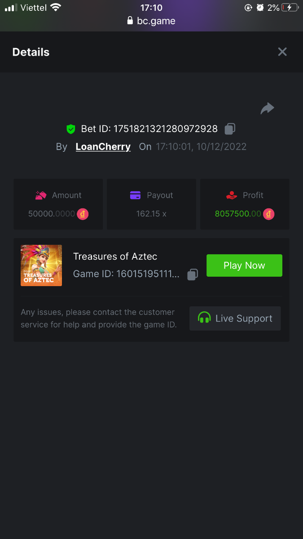Screen dimensions: 303x539
Task: Tap the currency coin beside Profit value
Action: pos(268,214)
